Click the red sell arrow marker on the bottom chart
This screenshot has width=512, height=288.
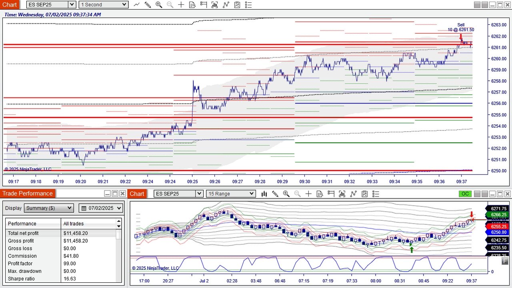(472, 214)
